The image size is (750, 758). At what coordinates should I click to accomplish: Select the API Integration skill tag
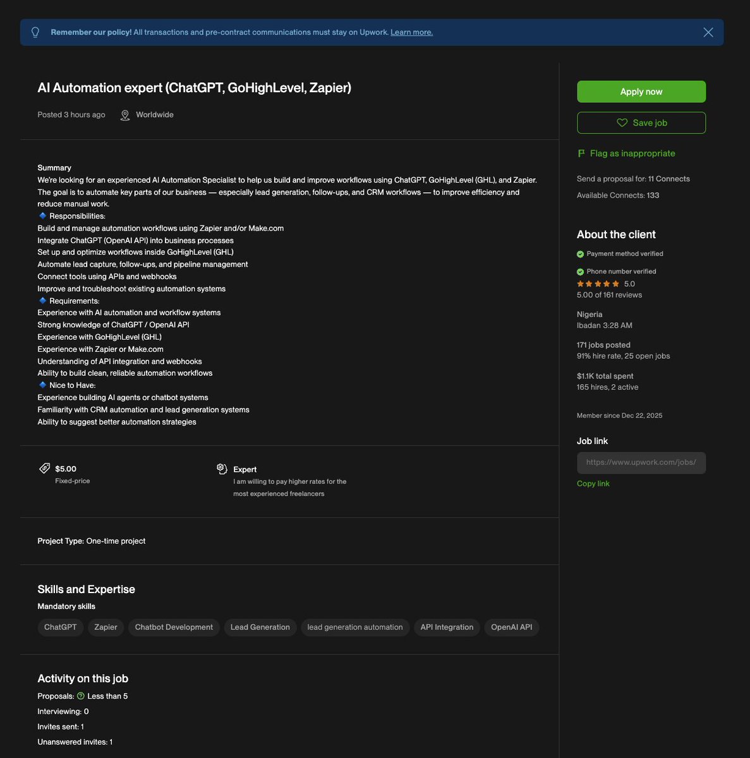pos(447,627)
